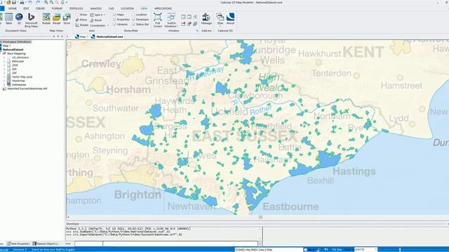
Task: Click the CAD ribbon tab
Action: [111, 8]
